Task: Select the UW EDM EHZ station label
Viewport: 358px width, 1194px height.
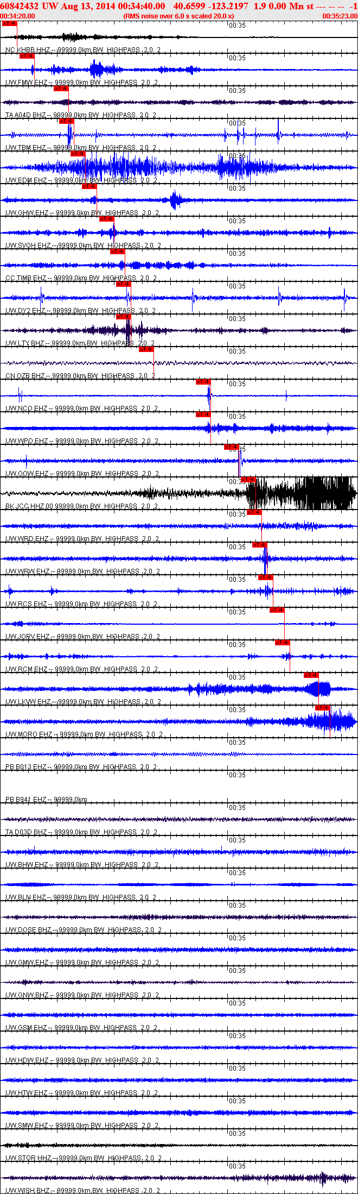Action: [81, 180]
